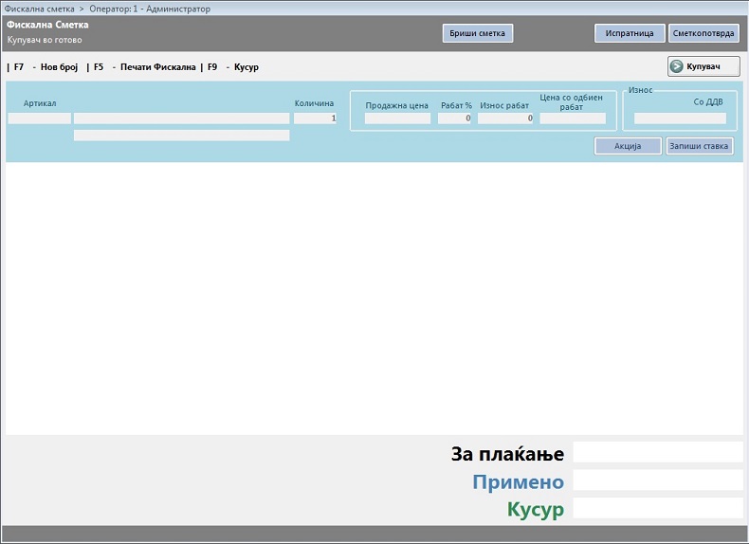Click the Акција button
This screenshot has width=749, height=544.
628,146
